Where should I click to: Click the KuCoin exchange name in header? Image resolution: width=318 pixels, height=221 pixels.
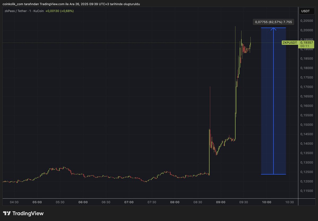pyautogui.click(x=38, y=11)
